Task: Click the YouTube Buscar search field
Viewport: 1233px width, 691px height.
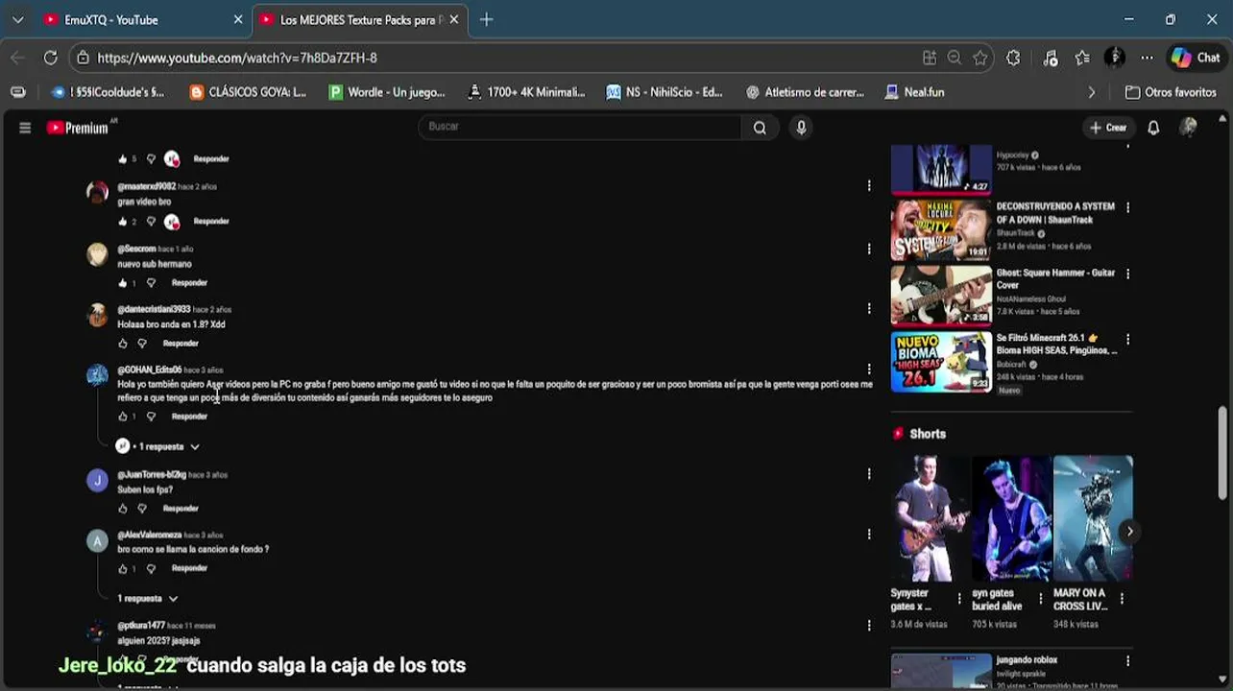Action: click(x=580, y=127)
